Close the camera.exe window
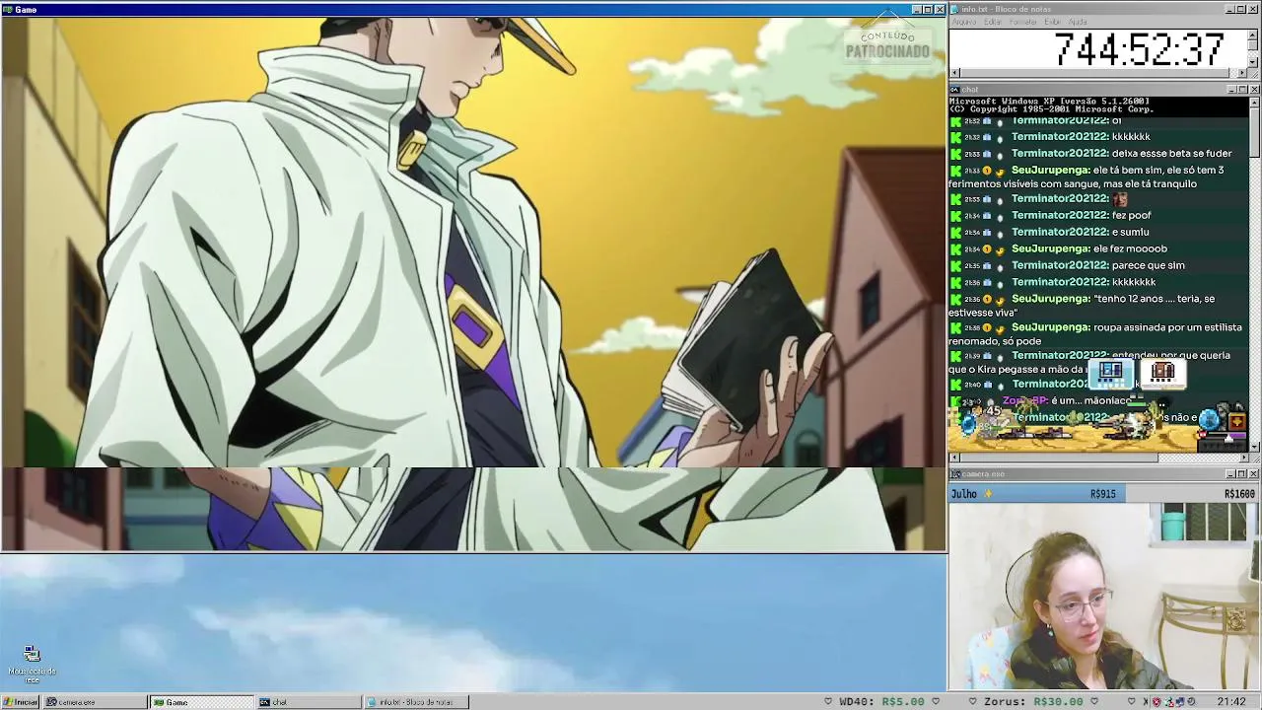 click(1254, 474)
